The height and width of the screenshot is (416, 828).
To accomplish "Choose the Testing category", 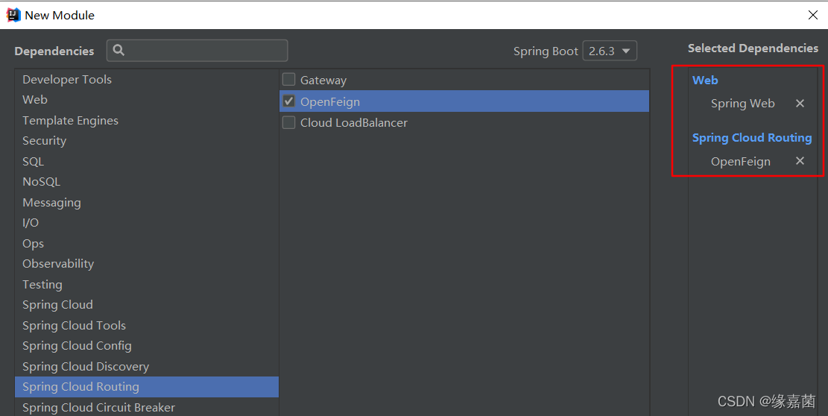I will pyautogui.click(x=147, y=285).
